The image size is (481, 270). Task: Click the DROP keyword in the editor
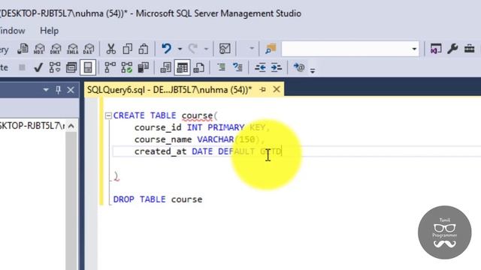point(123,199)
